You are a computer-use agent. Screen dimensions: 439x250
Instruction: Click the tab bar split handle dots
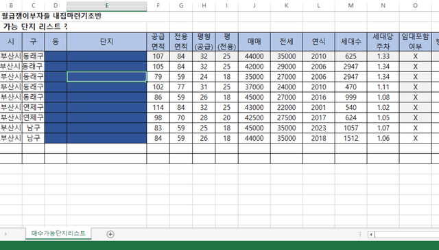pos(360,234)
